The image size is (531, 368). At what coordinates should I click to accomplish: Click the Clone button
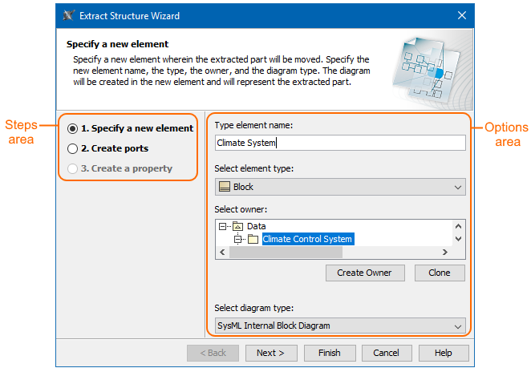pos(440,273)
